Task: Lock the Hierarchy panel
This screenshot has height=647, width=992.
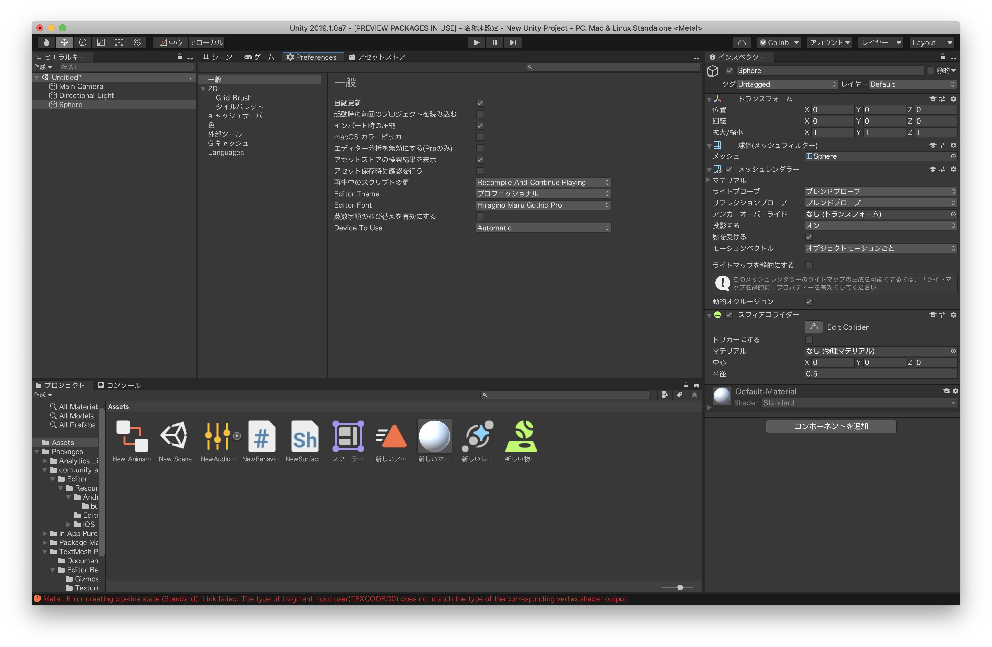Action: (x=180, y=57)
